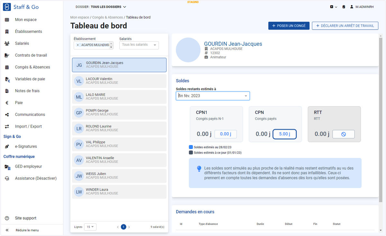The image size is (386, 236).
Task: Click the plus square icon in header
Action: click(332, 7)
